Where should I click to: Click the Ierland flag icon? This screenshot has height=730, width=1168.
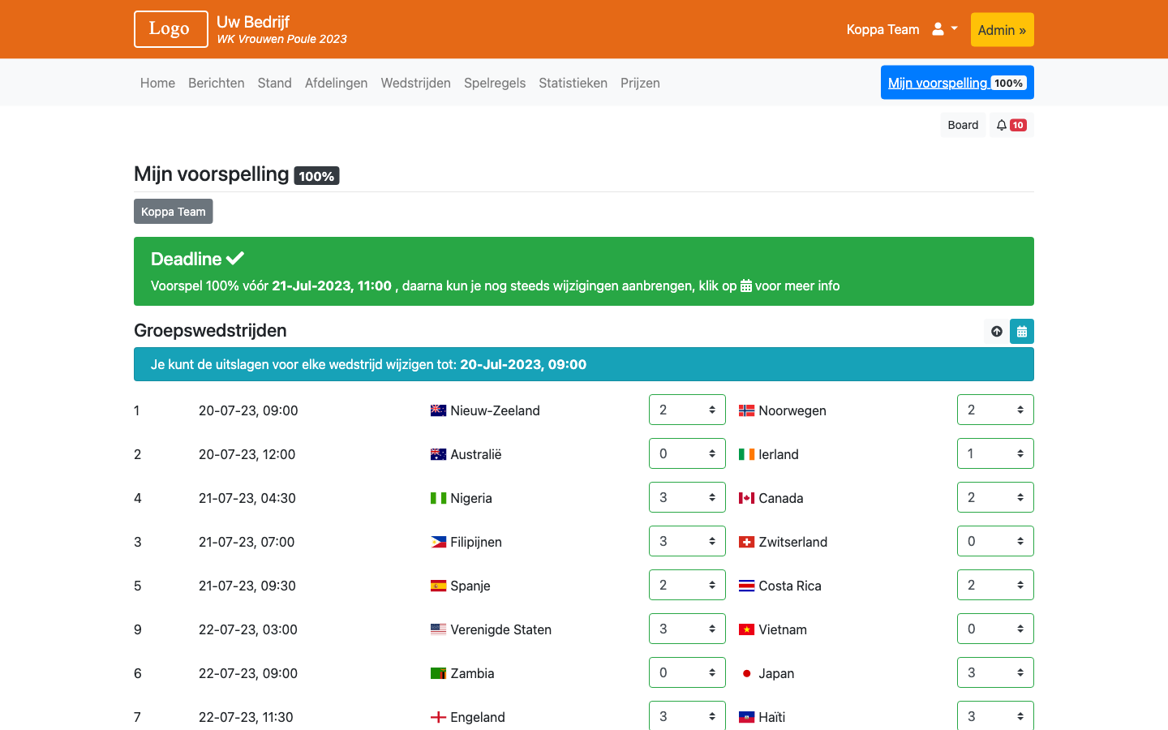click(746, 454)
